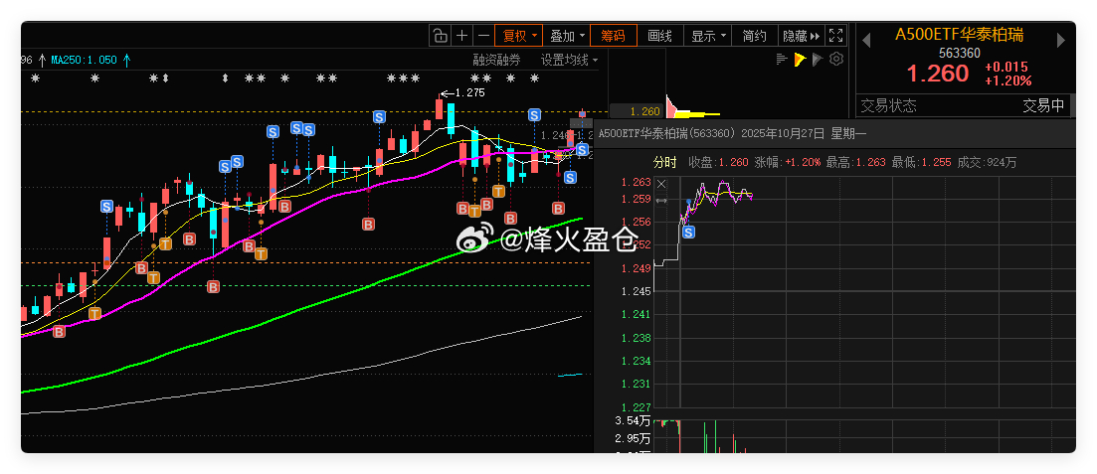The image size is (1097, 474).
Task: Click the 1.227 intraday axis label
Action: pyautogui.click(x=636, y=406)
